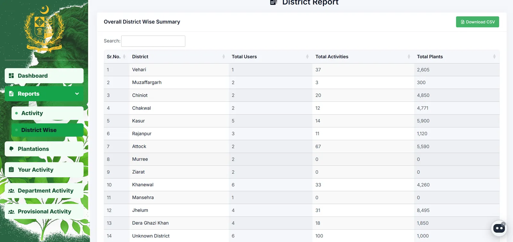Sort table by Sr.No. arrows
513x242 pixels.
click(124, 57)
